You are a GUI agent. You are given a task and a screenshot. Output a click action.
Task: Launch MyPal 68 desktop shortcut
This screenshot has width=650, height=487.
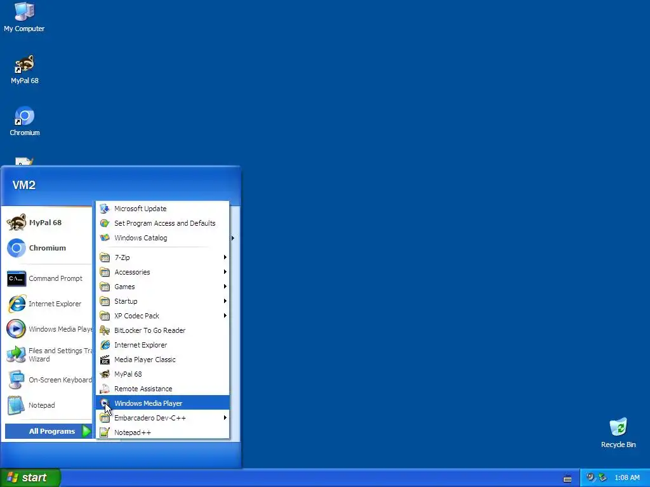pos(25,70)
